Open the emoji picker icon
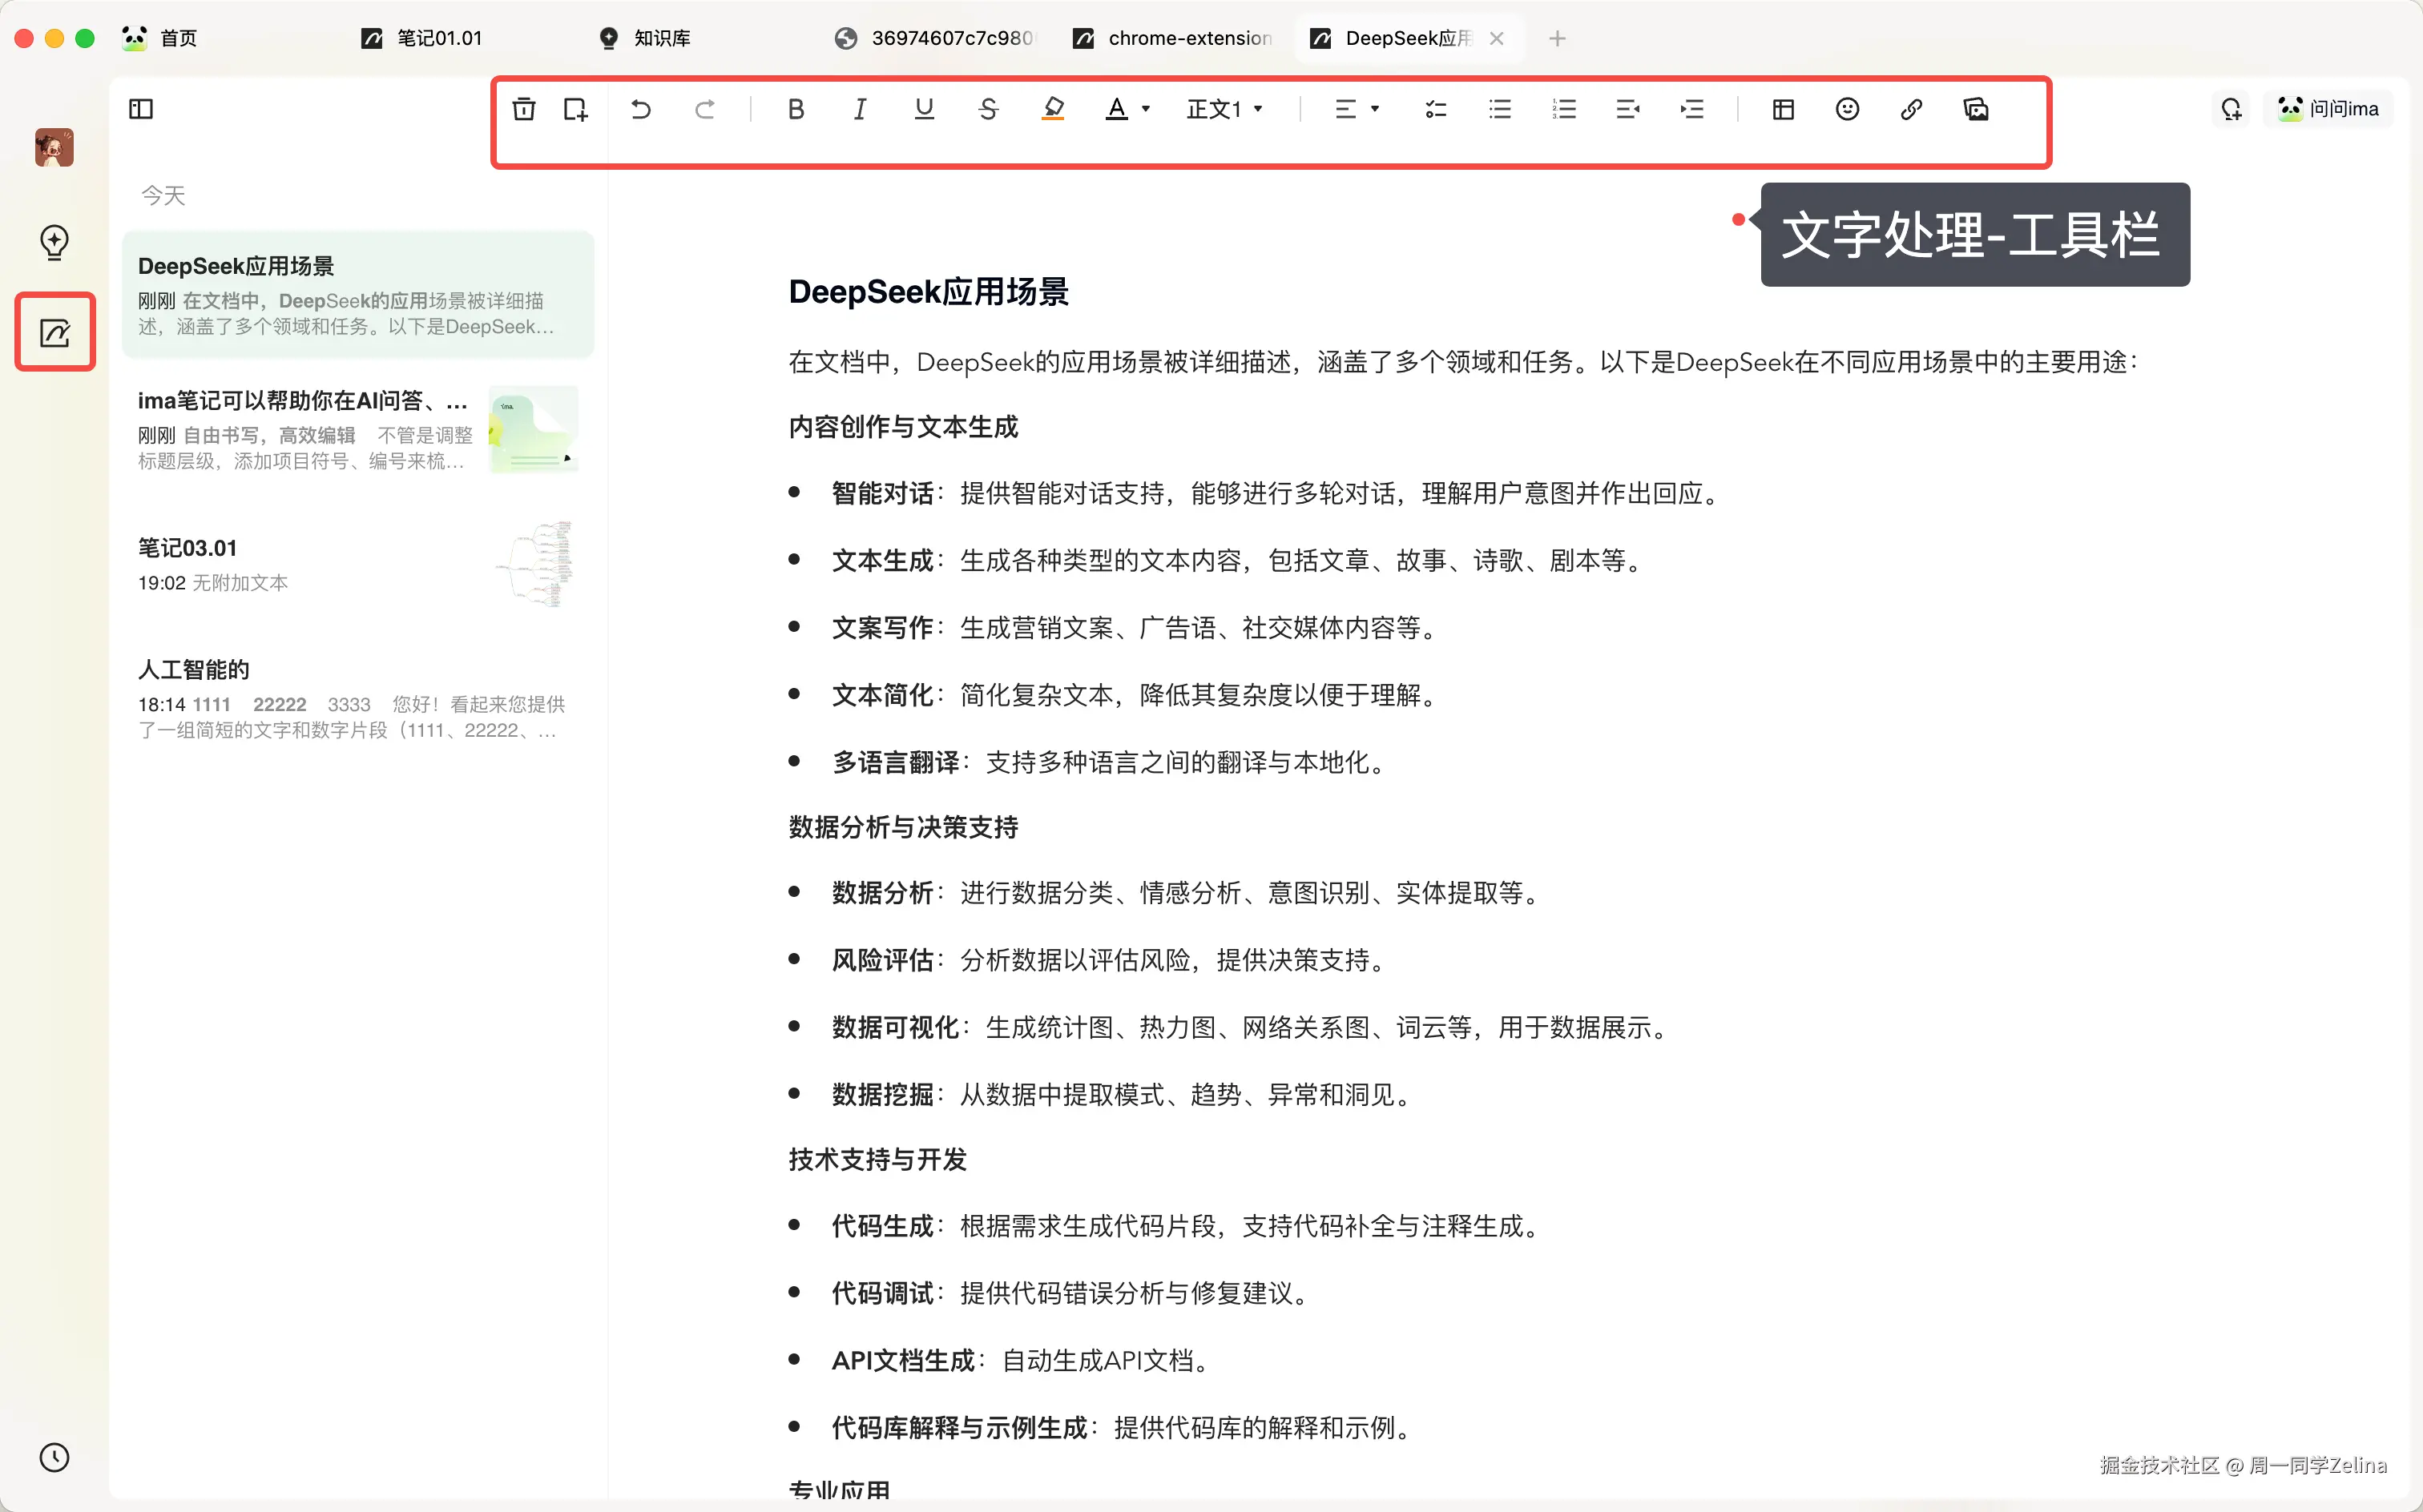This screenshot has height=1512, width=2423. coord(1846,109)
